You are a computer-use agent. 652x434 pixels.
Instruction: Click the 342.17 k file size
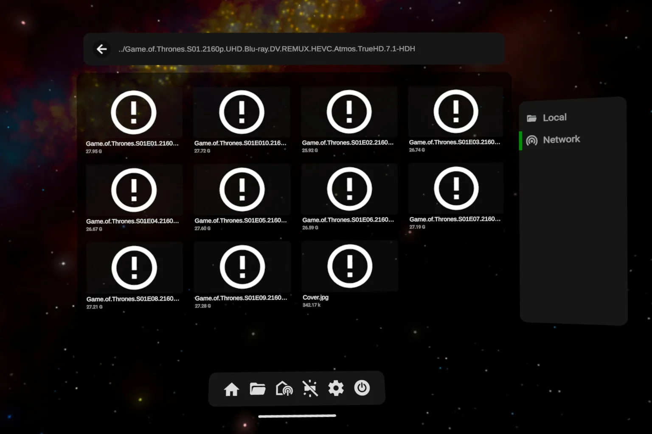312,305
